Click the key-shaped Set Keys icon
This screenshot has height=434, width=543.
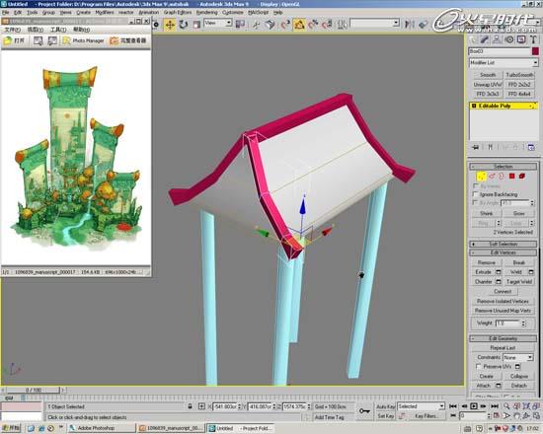pos(364,410)
